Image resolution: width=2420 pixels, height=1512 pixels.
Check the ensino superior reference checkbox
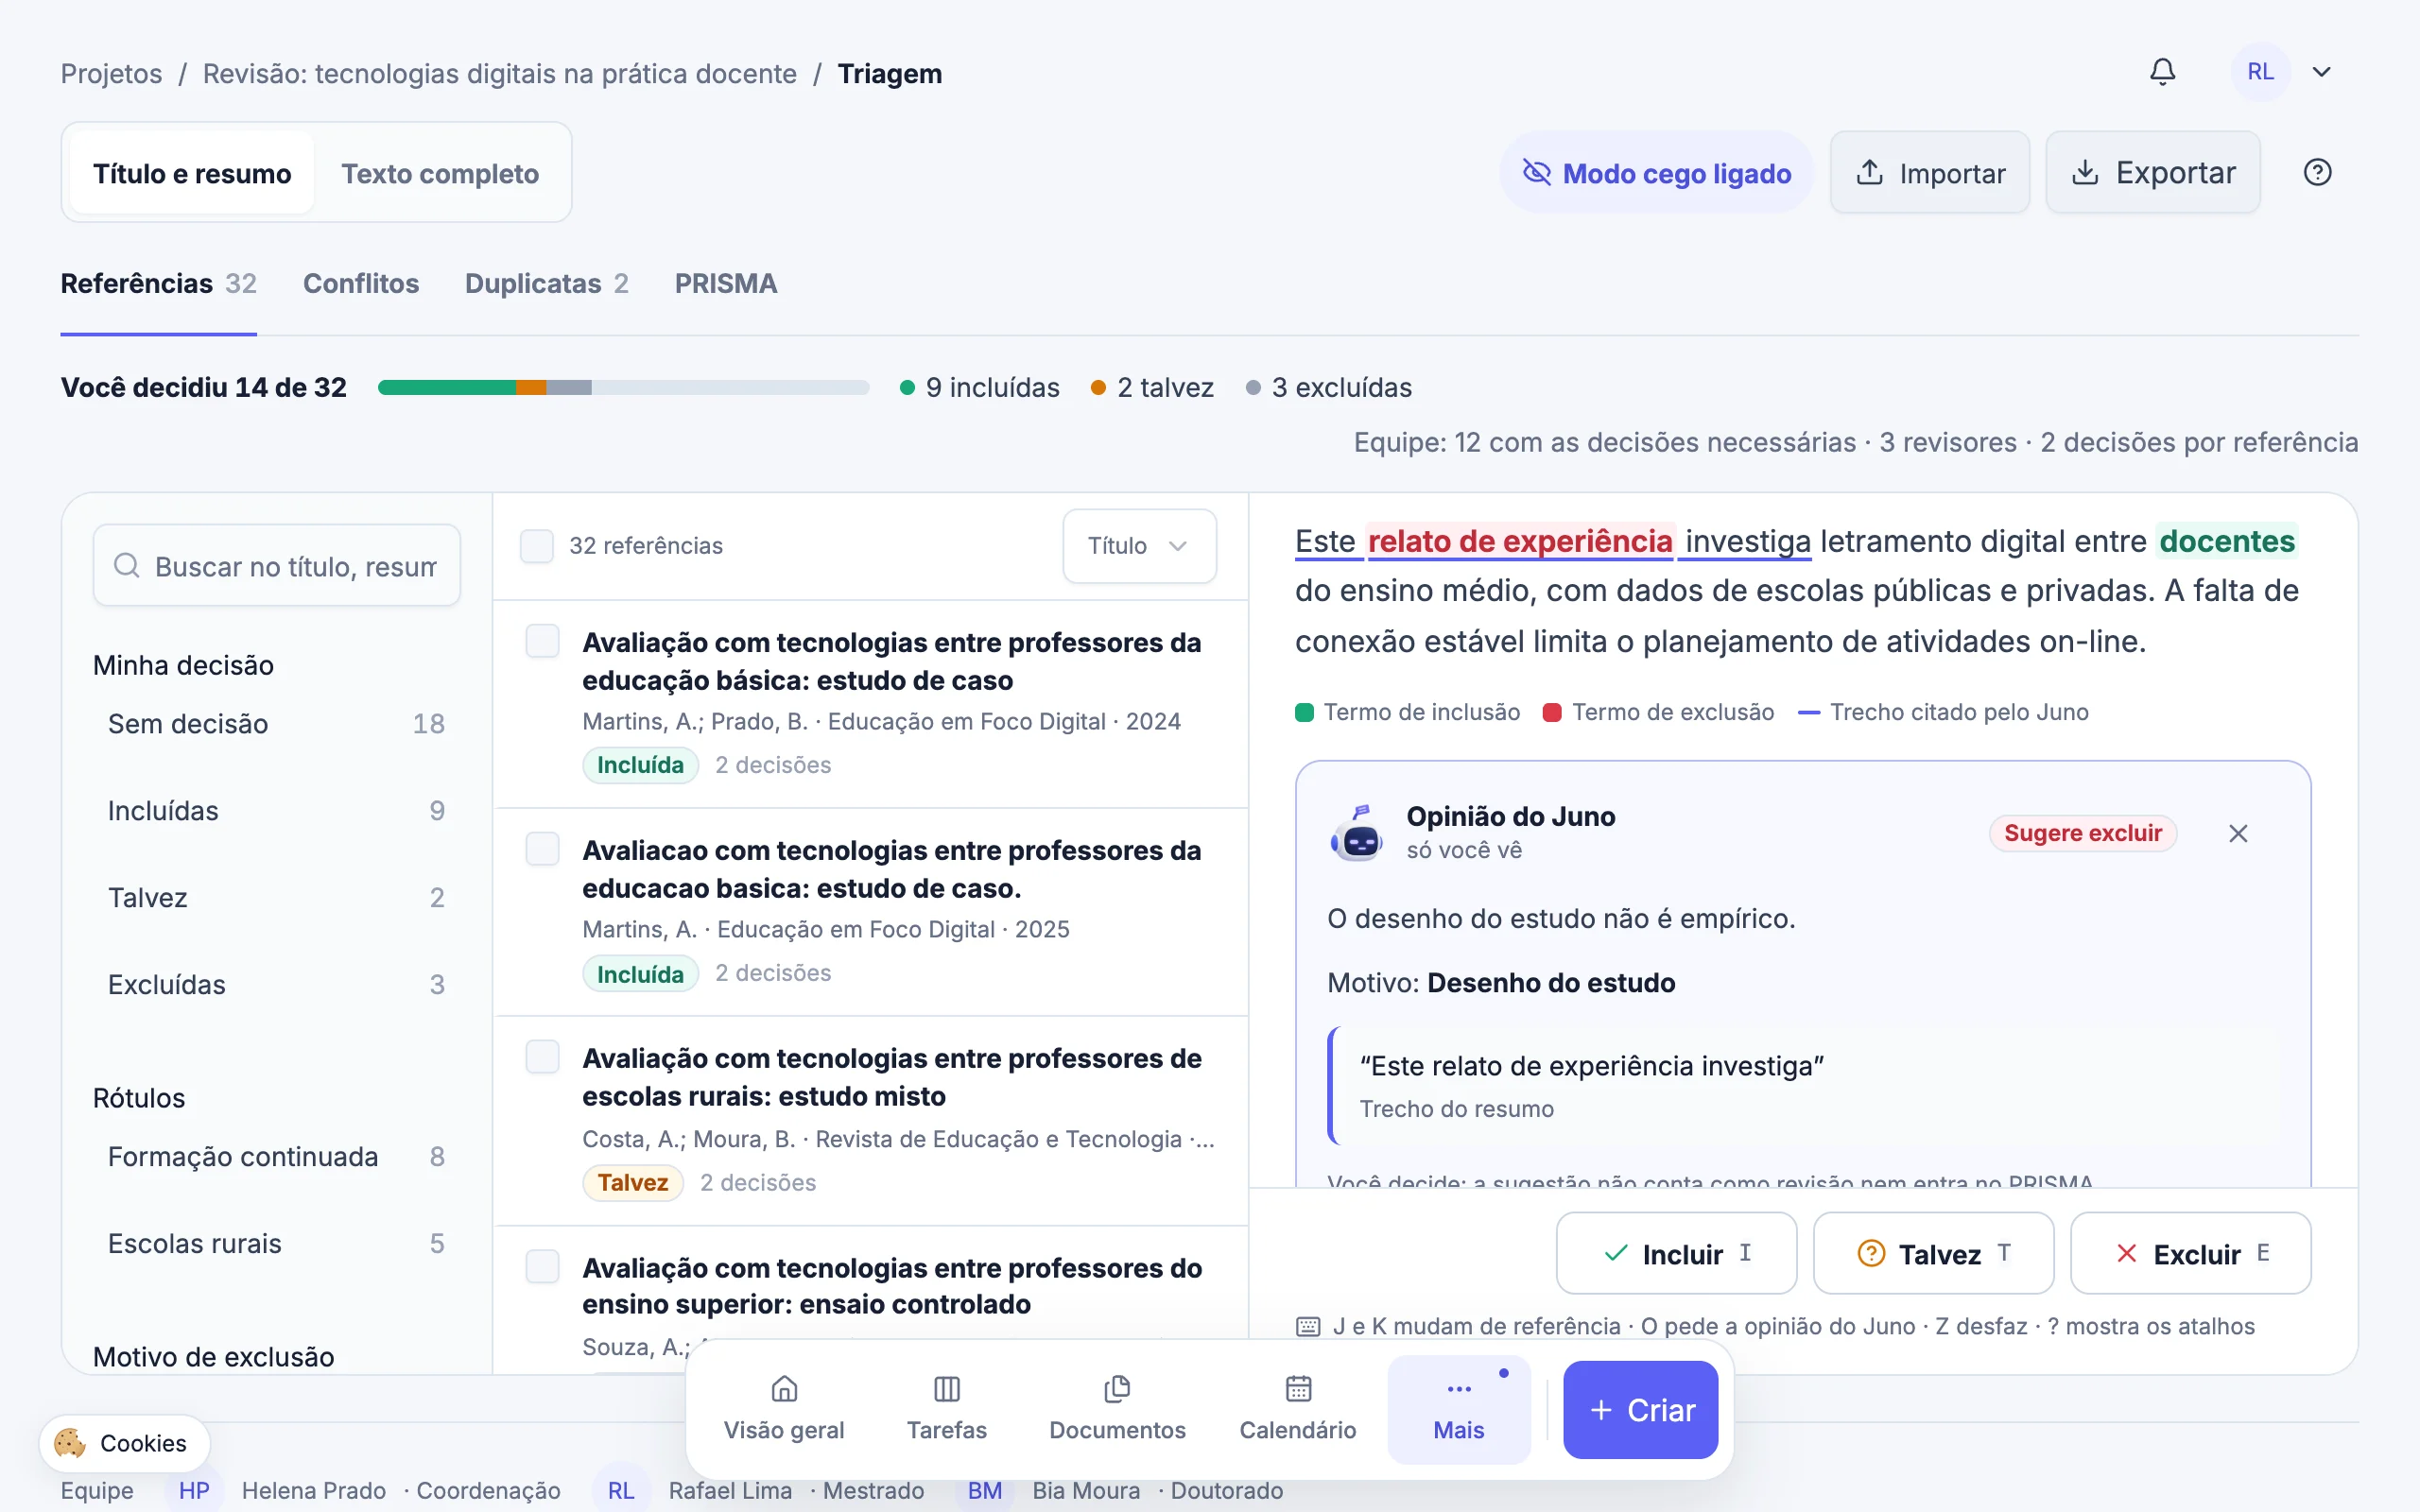click(543, 1266)
